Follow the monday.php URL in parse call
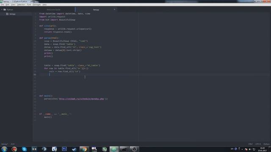Screen dimensions: 271x152 click(81, 99)
